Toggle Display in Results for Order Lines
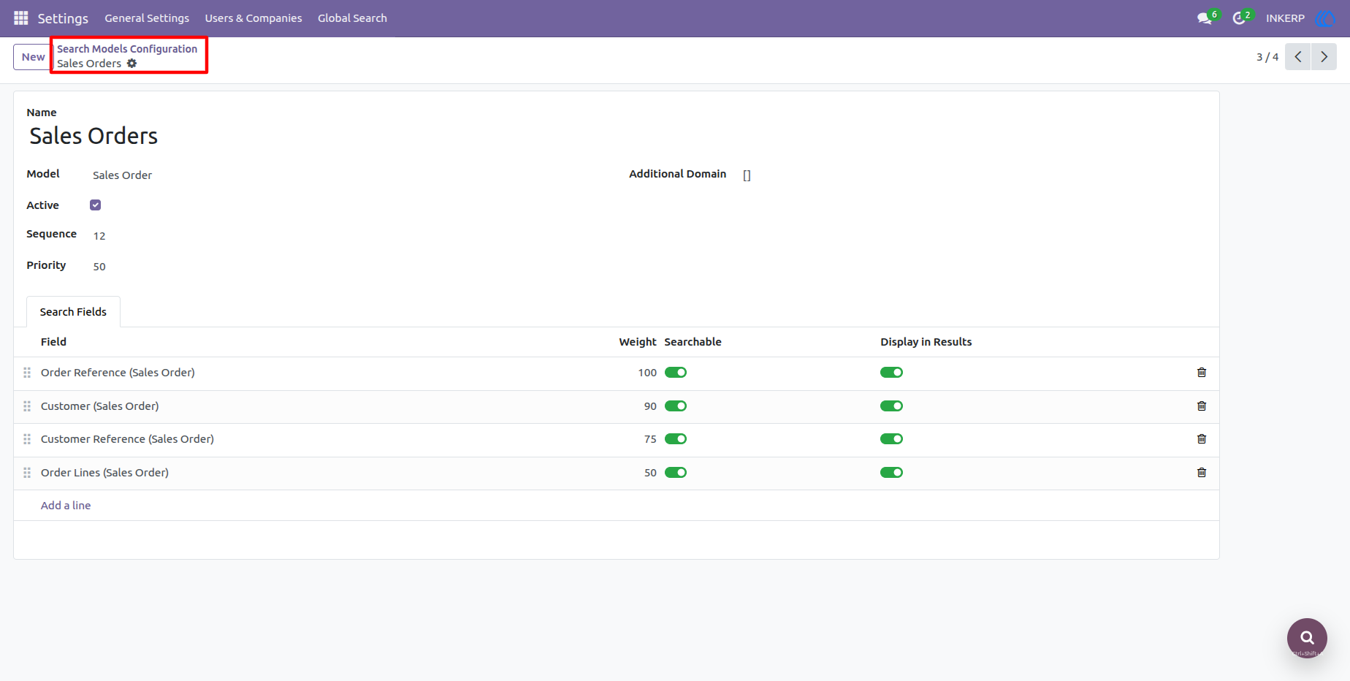This screenshot has height=681, width=1350. click(x=892, y=473)
